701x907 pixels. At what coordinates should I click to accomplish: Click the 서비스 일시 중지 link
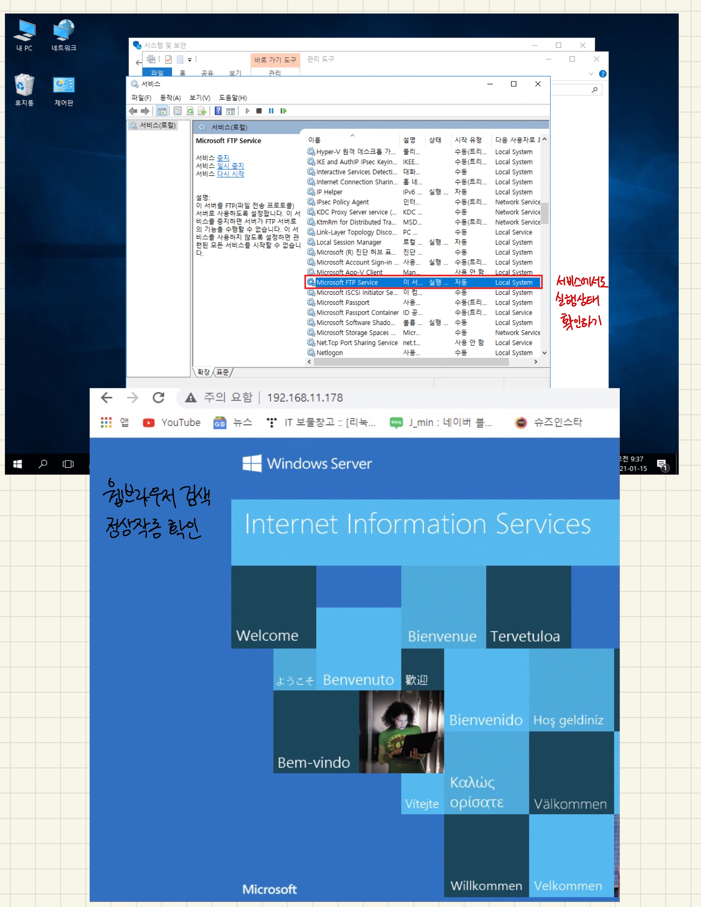(230, 166)
